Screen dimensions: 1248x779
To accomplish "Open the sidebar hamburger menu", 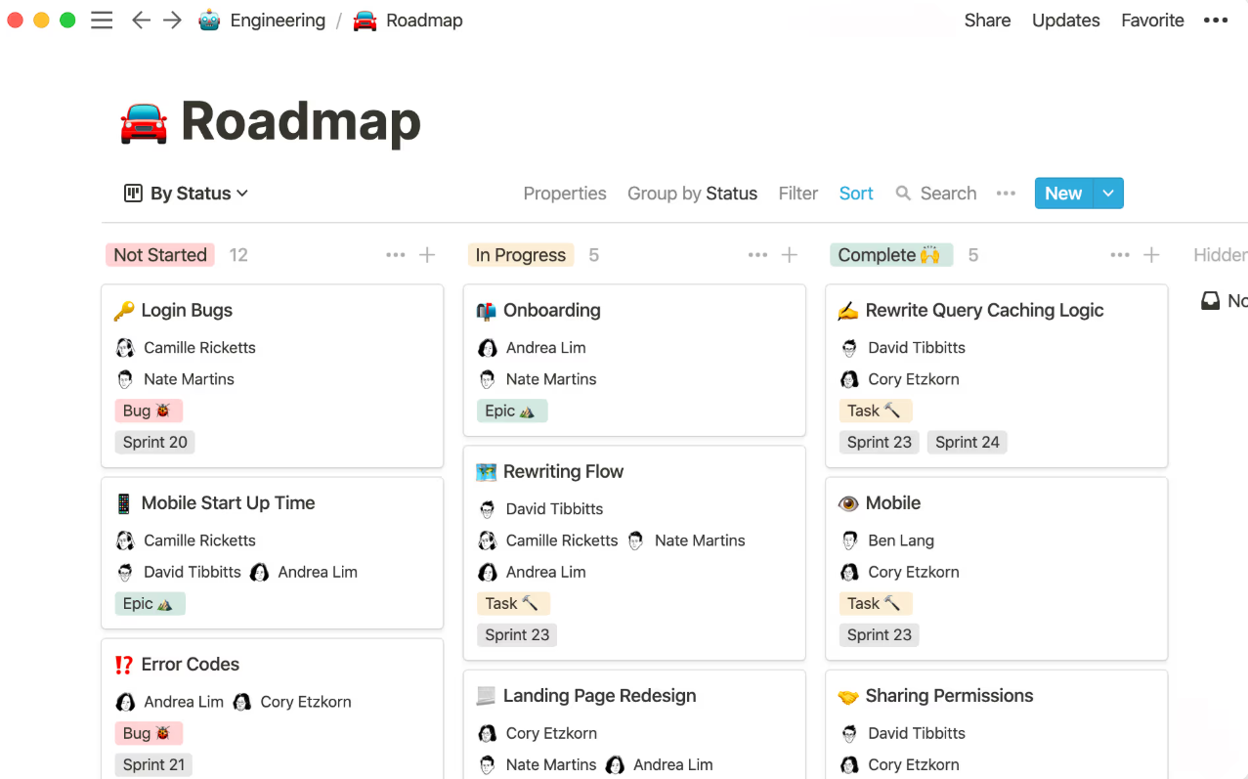I will point(102,21).
